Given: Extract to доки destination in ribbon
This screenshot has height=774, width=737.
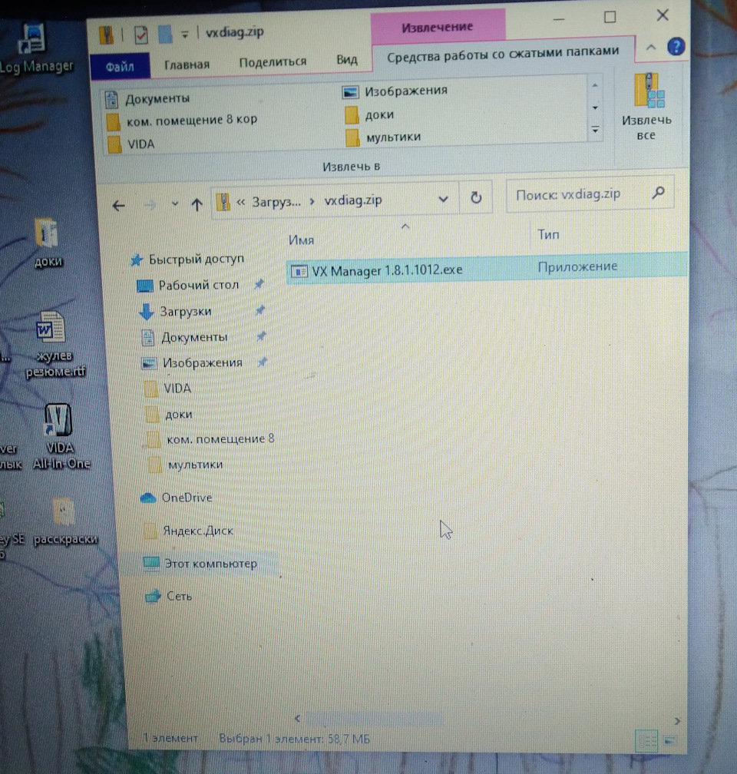Looking at the screenshot, I should pyautogui.click(x=370, y=115).
